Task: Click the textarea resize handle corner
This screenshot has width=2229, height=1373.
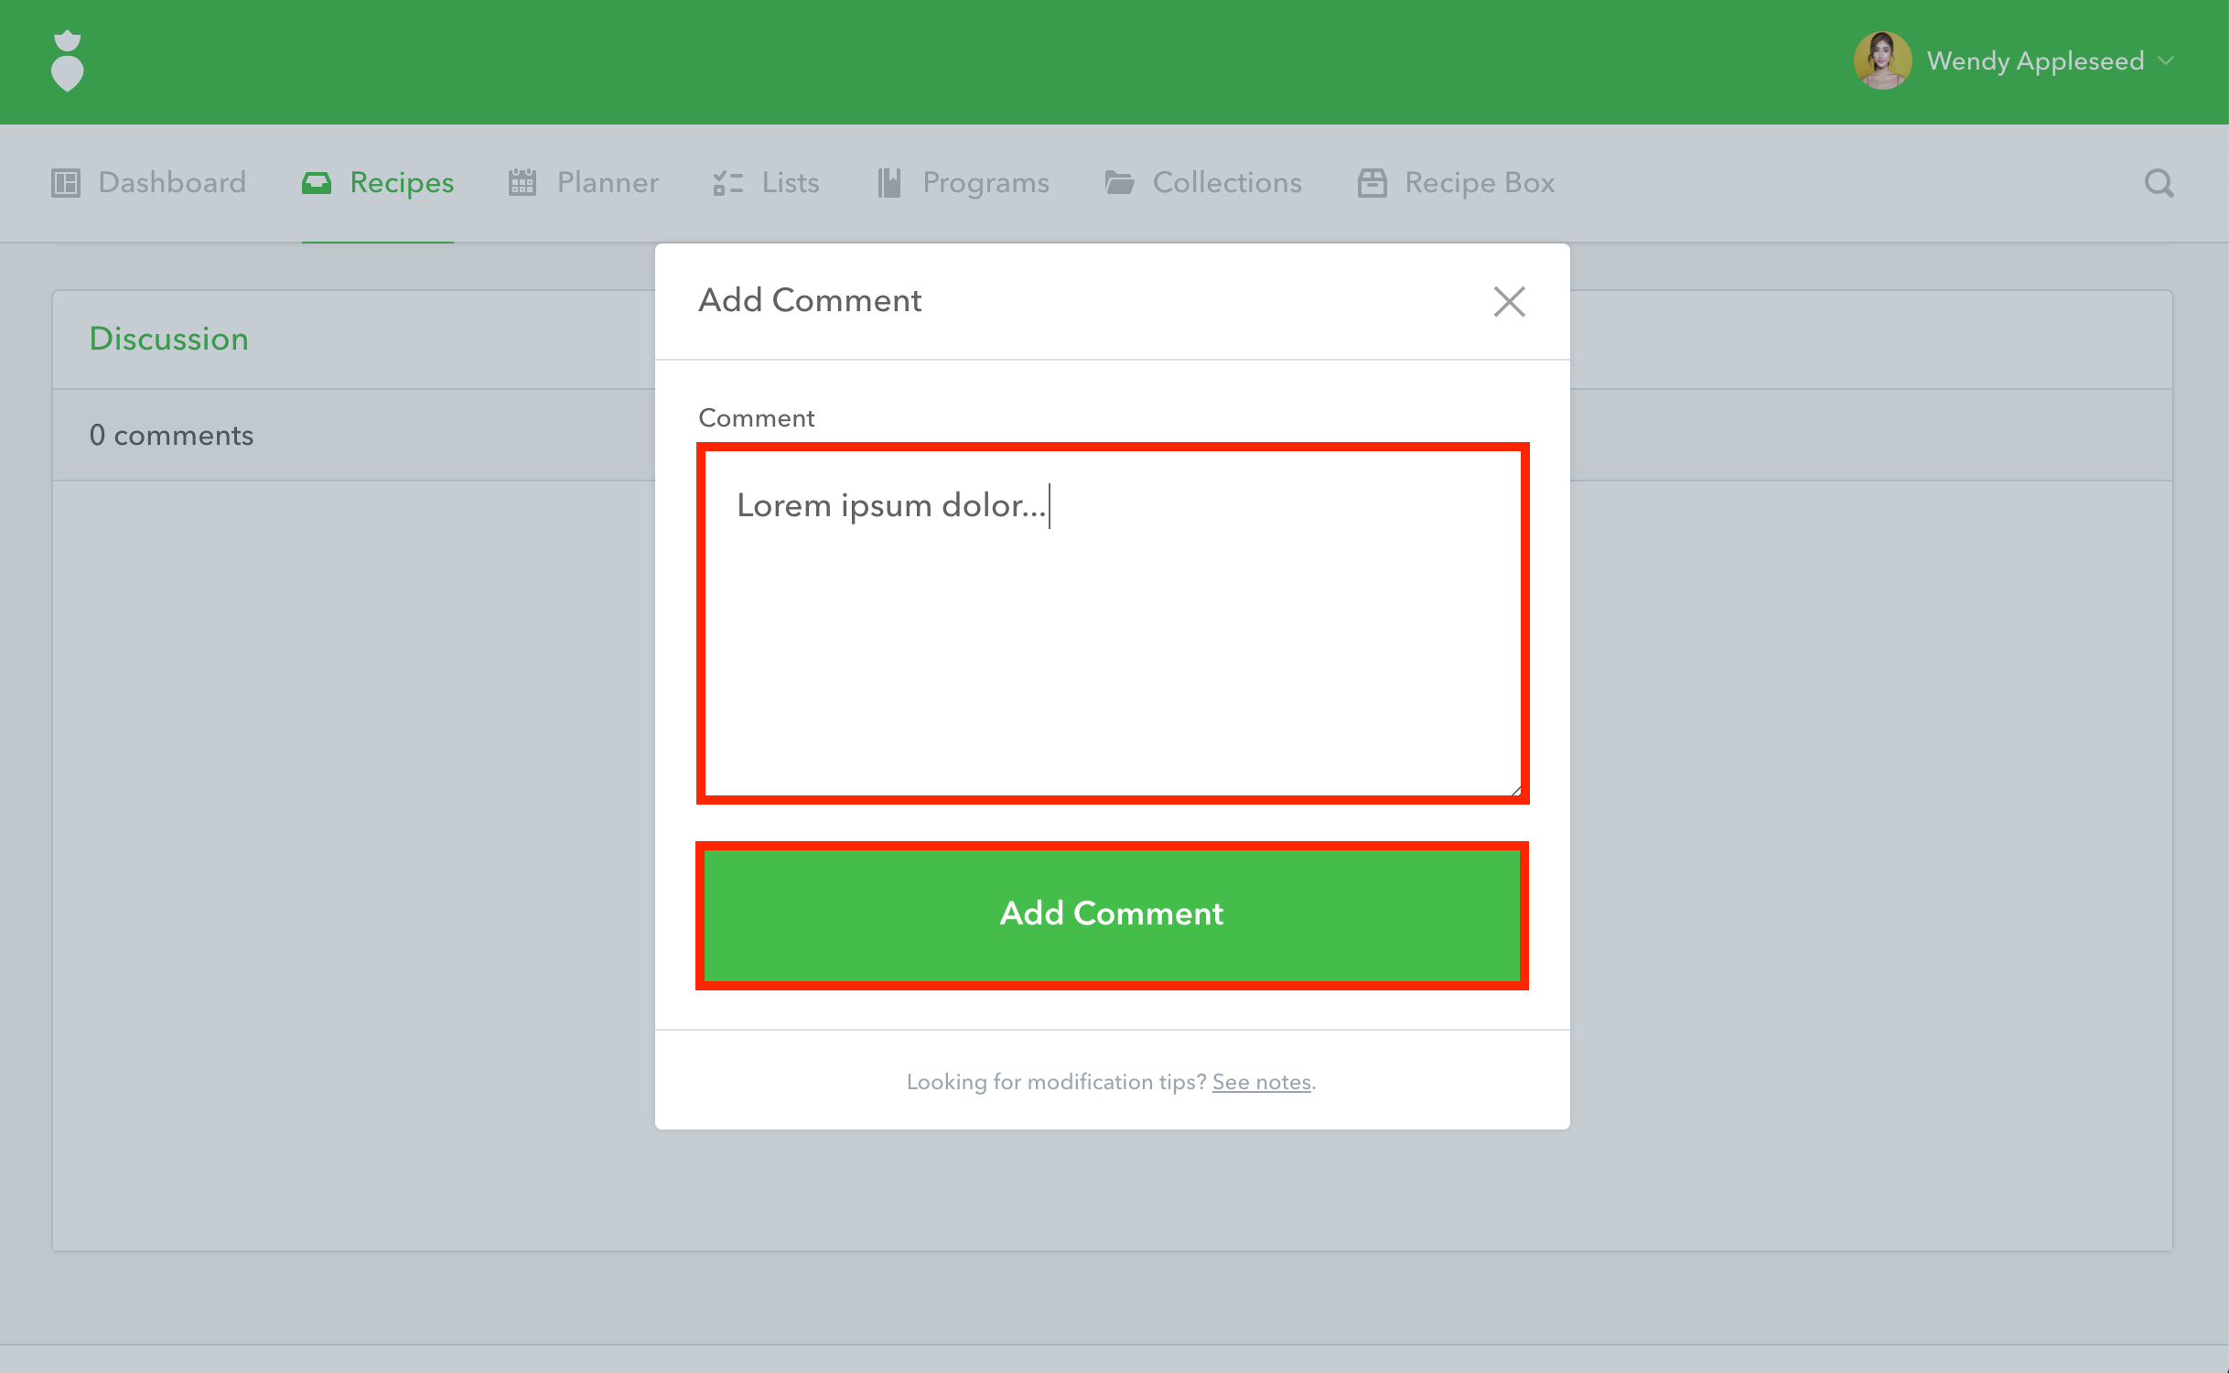Action: coord(1515,791)
